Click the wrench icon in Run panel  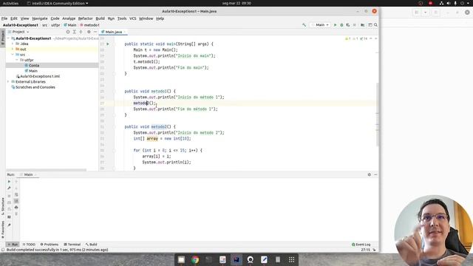point(9,188)
